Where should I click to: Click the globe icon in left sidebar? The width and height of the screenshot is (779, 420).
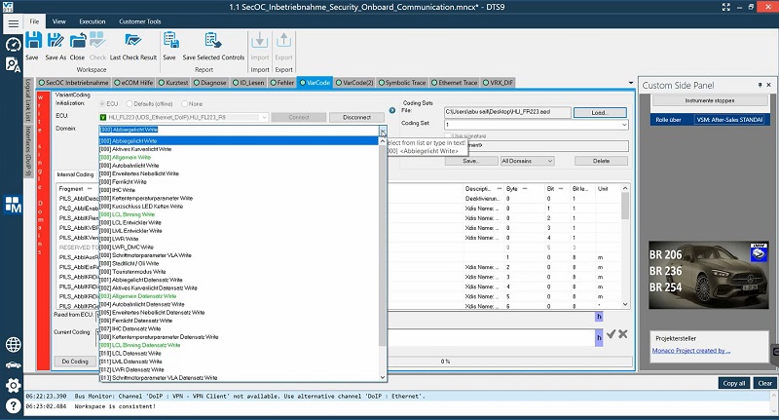tap(13, 345)
